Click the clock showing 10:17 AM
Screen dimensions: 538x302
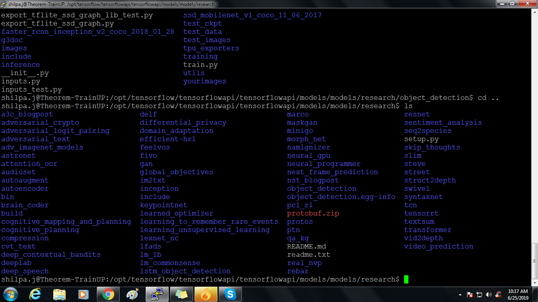click(x=519, y=291)
